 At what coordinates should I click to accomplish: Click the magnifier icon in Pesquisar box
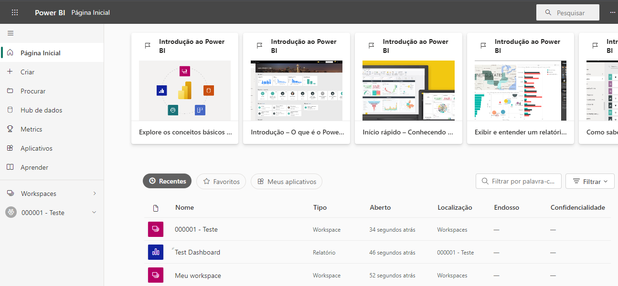point(548,12)
